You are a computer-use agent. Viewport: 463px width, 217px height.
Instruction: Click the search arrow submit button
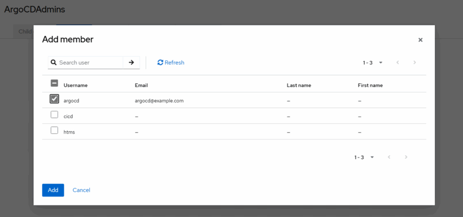[x=132, y=62]
